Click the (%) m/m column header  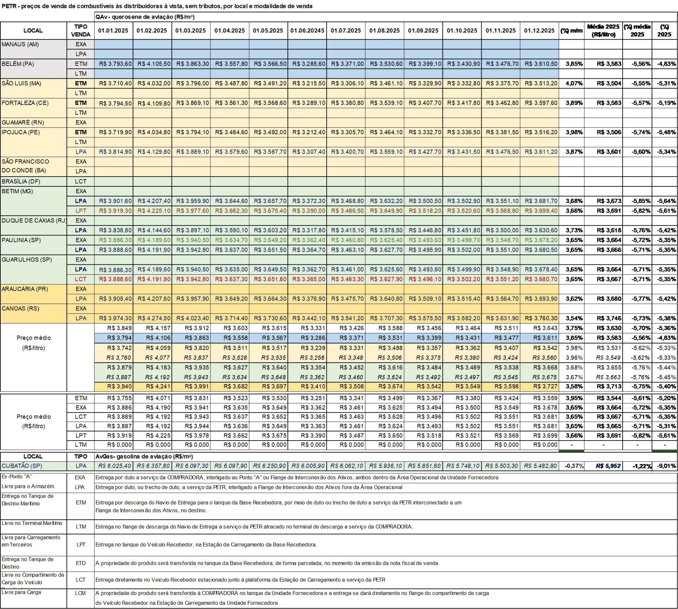(x=571, y=31)
